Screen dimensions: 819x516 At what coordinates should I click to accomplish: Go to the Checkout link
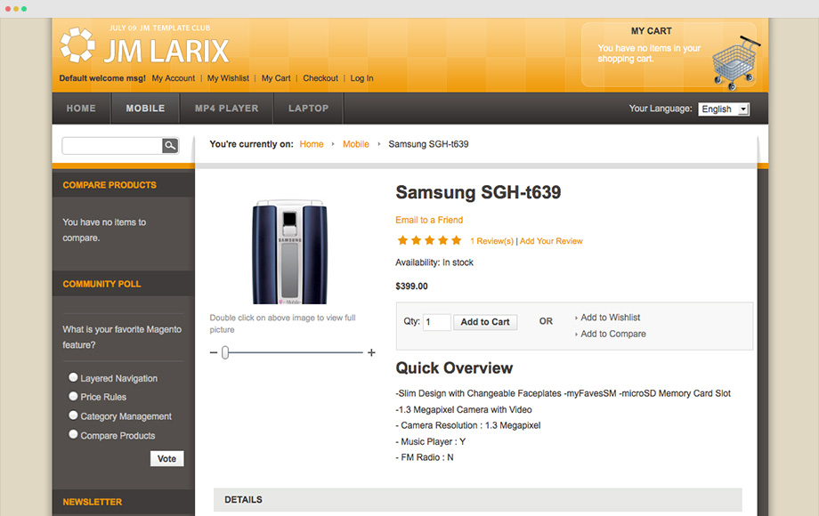pos(320,78)
